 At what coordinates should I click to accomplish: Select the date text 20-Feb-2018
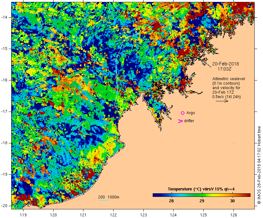(225, 64)
